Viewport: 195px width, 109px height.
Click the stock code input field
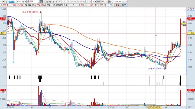click(x=12, y=2)
